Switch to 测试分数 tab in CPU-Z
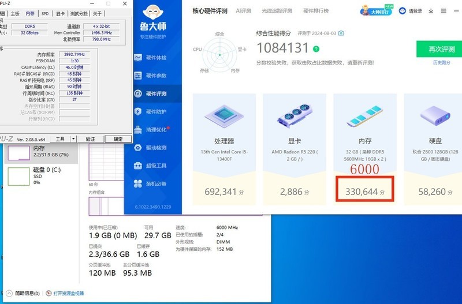Image resolution: width=462 pixels, height=304 pixels. [x=79, y=13]
